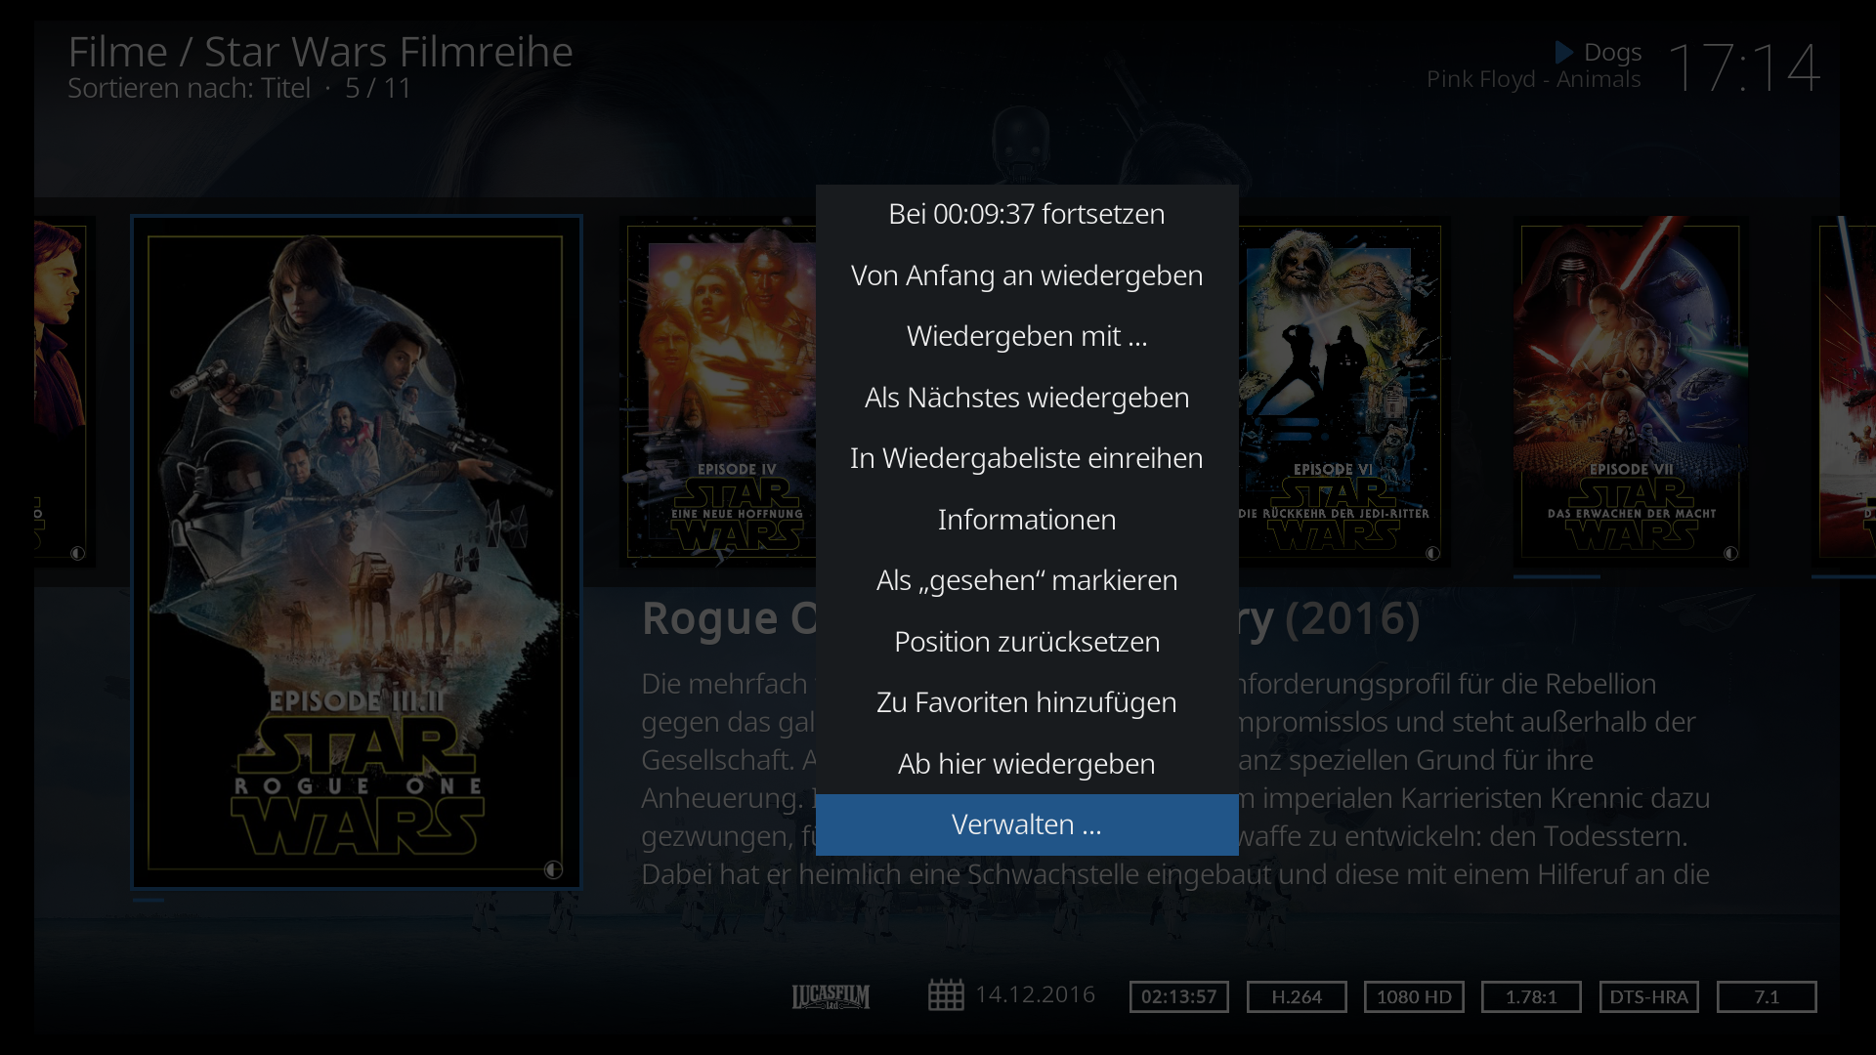Select Episode VII Das Erwachen der Macht poster
Viewport: 1876px width, 1055px height.
(x=1631, y=392)
